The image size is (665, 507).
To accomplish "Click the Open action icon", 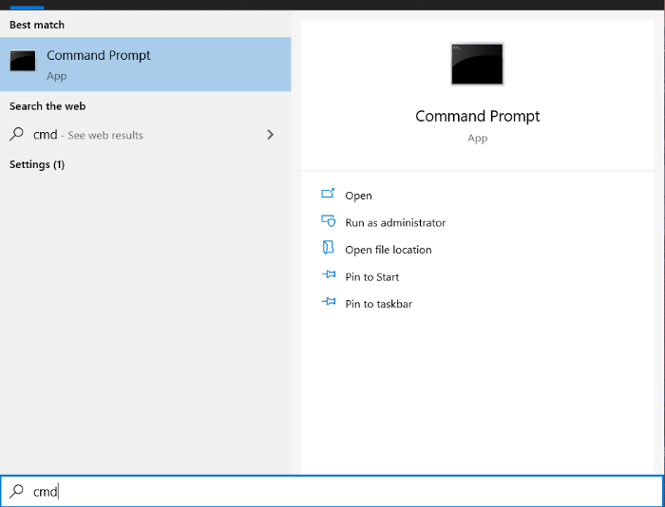I will pyautogui.click(x=329, y=195).
